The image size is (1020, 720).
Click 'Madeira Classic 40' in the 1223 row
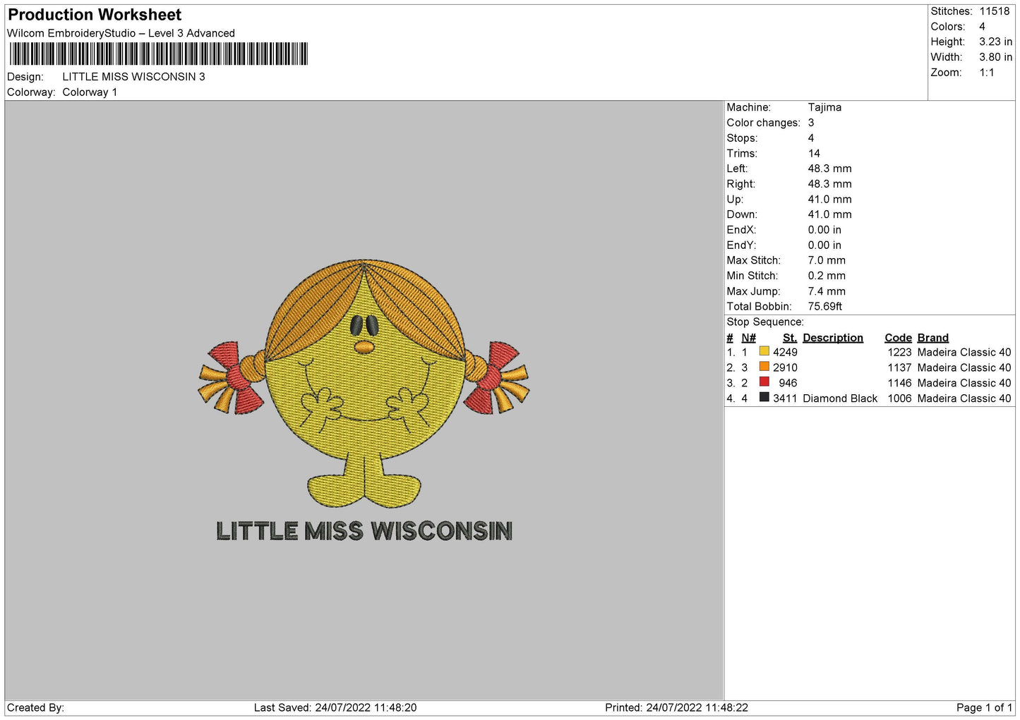coord(964,353)
